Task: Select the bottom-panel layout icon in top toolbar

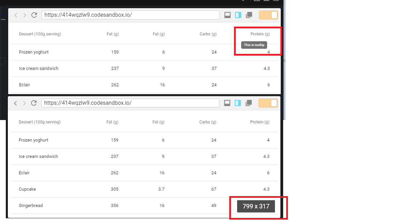Action: (x=228, y=15)
